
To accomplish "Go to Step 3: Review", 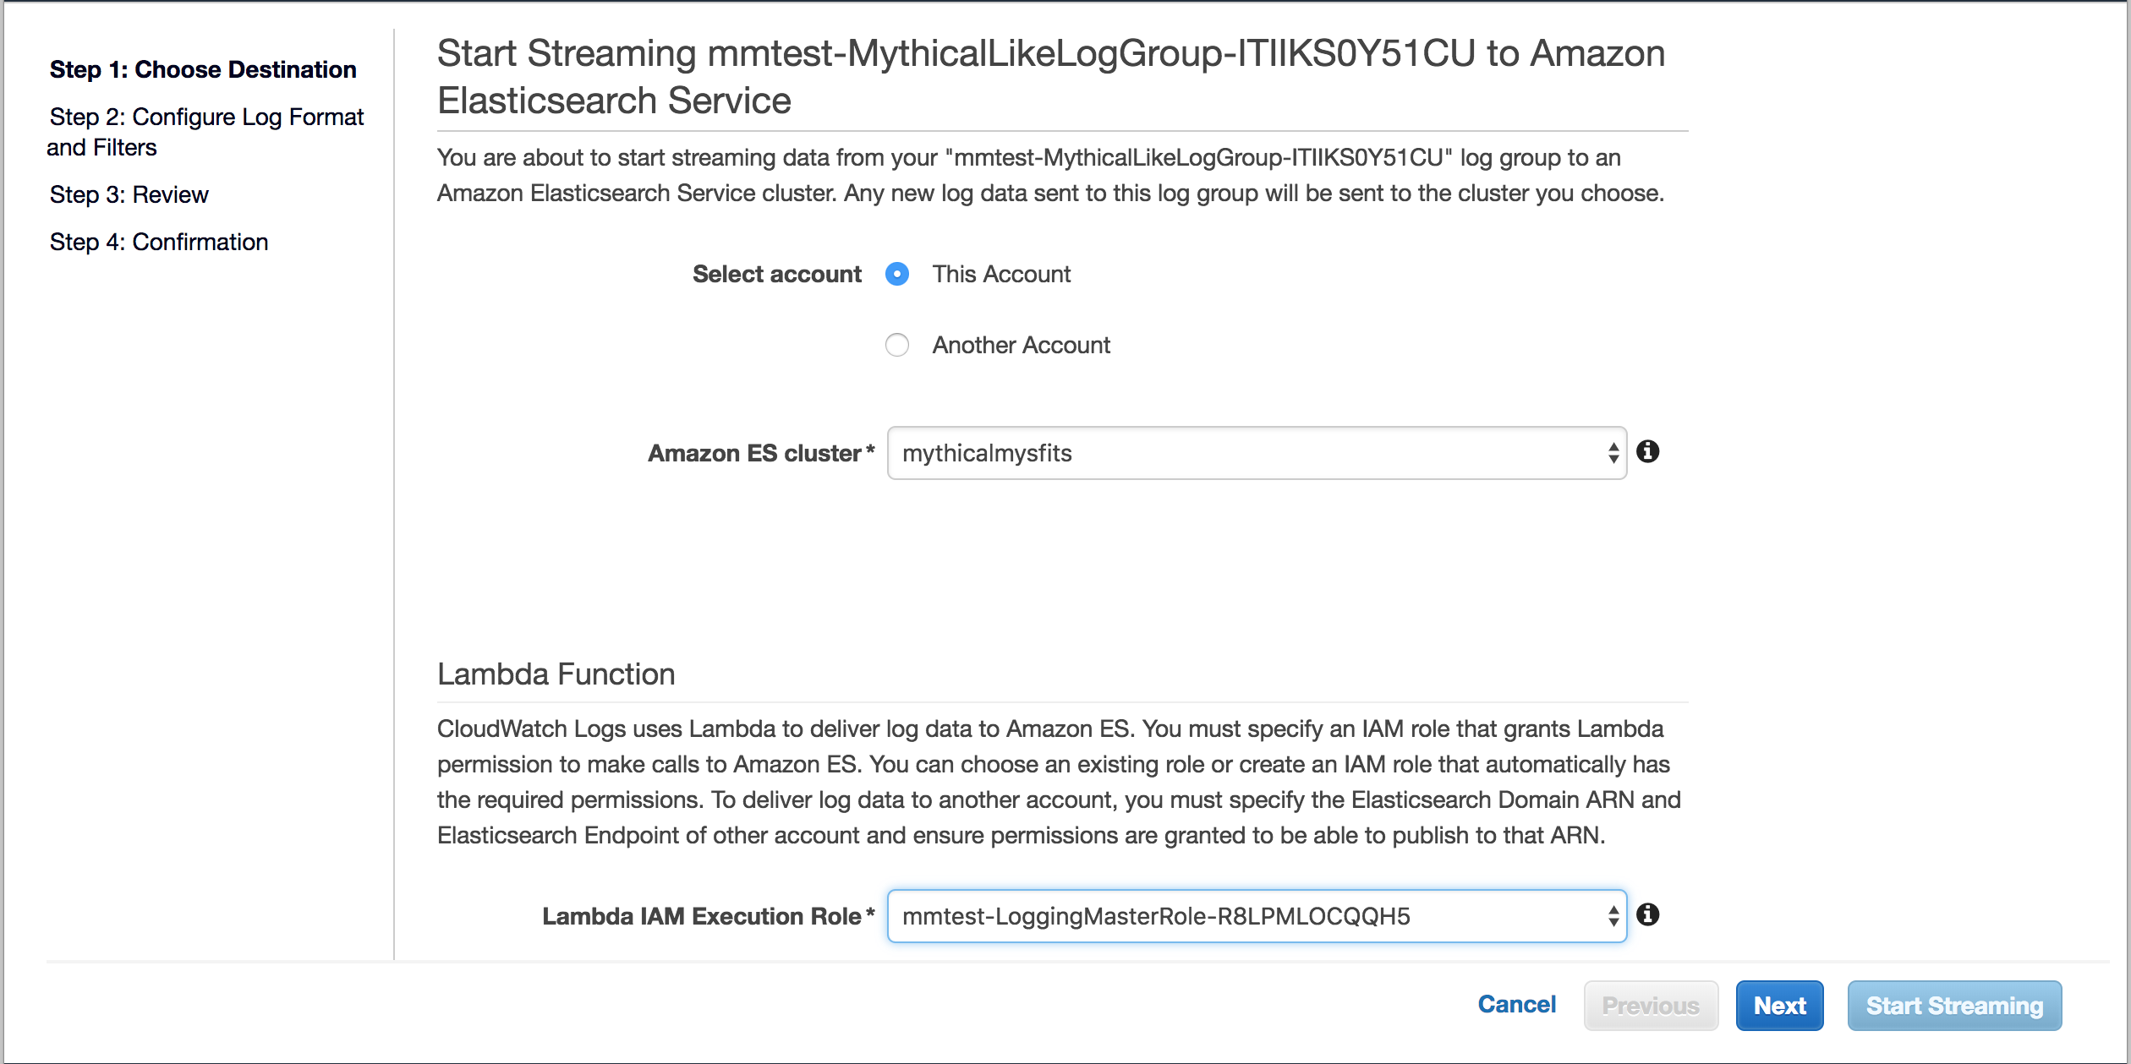I will coord(129,194).
